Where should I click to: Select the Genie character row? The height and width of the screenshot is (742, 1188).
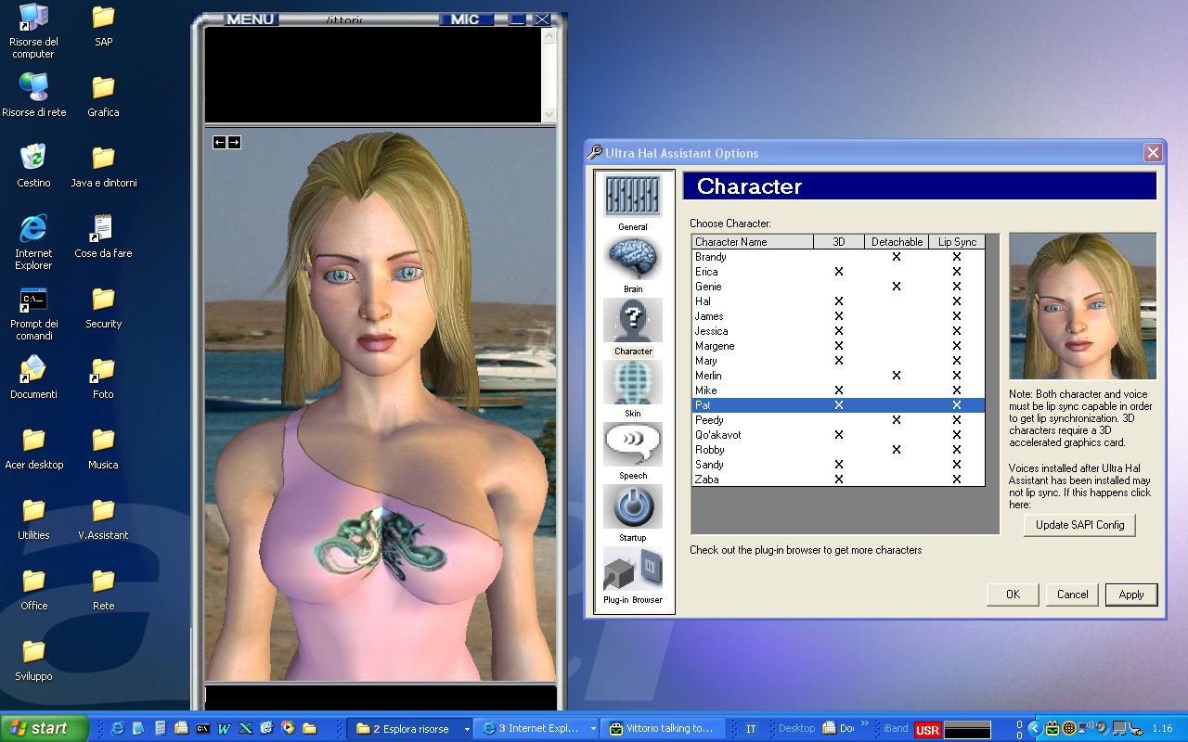point(837,287)
